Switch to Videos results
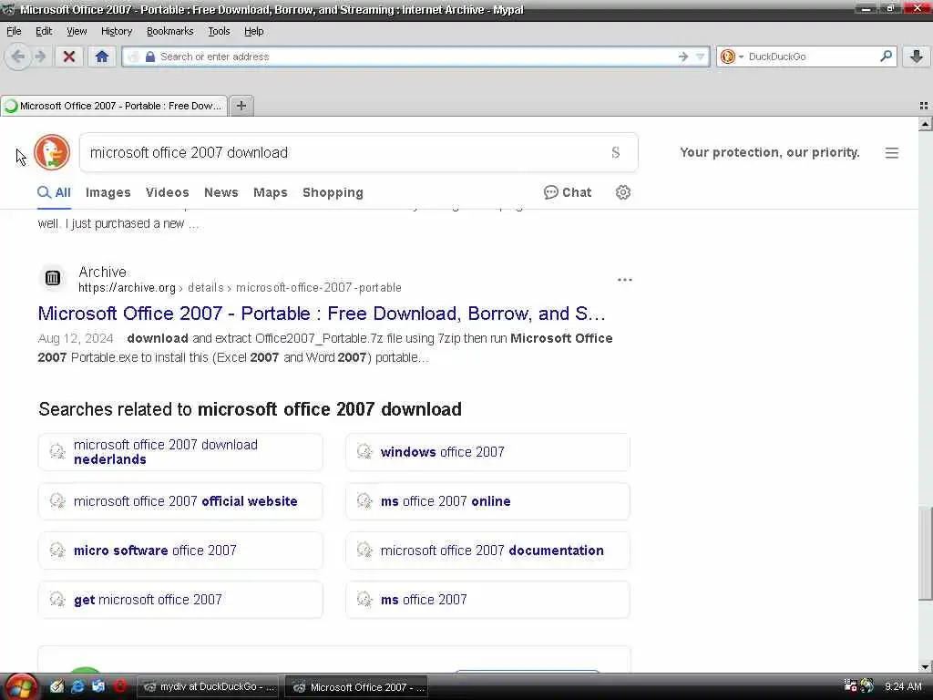This screenshot has width=933, height=700. (168, 192)
